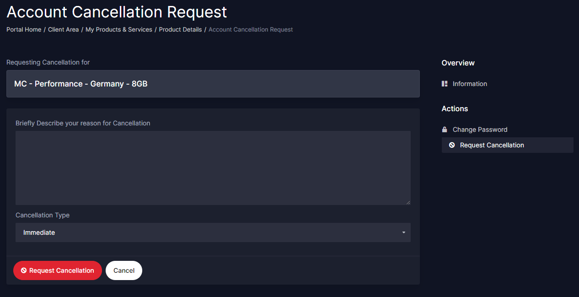This screenshot has height=297, width=579.
Task: Click the current Account Cancellation Request breadcrumb
Action: pos(251,29)
